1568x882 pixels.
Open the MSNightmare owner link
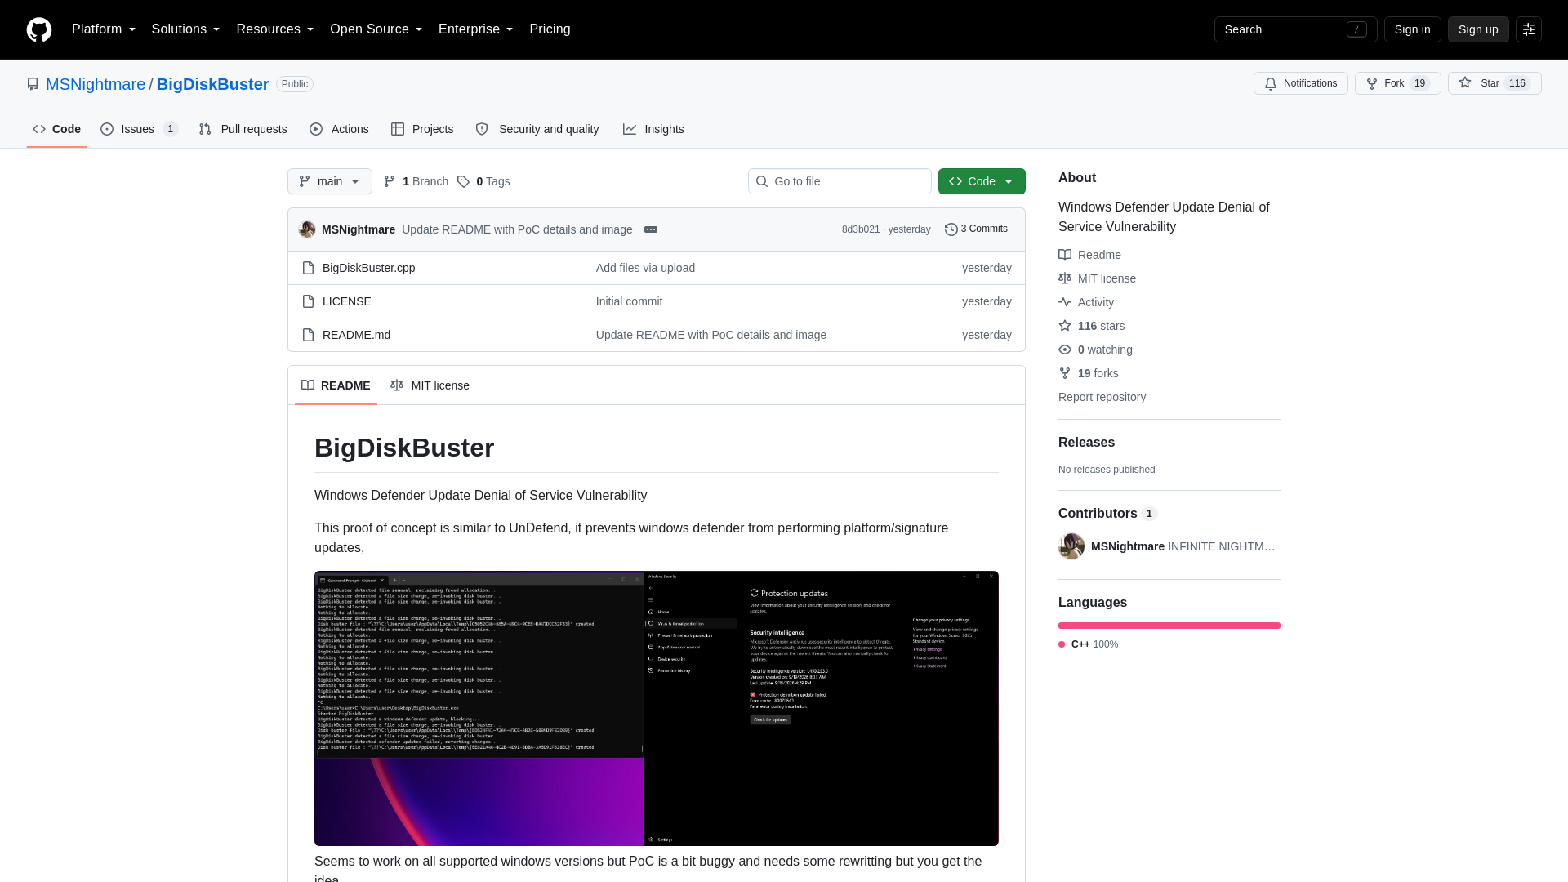(96, 84)
